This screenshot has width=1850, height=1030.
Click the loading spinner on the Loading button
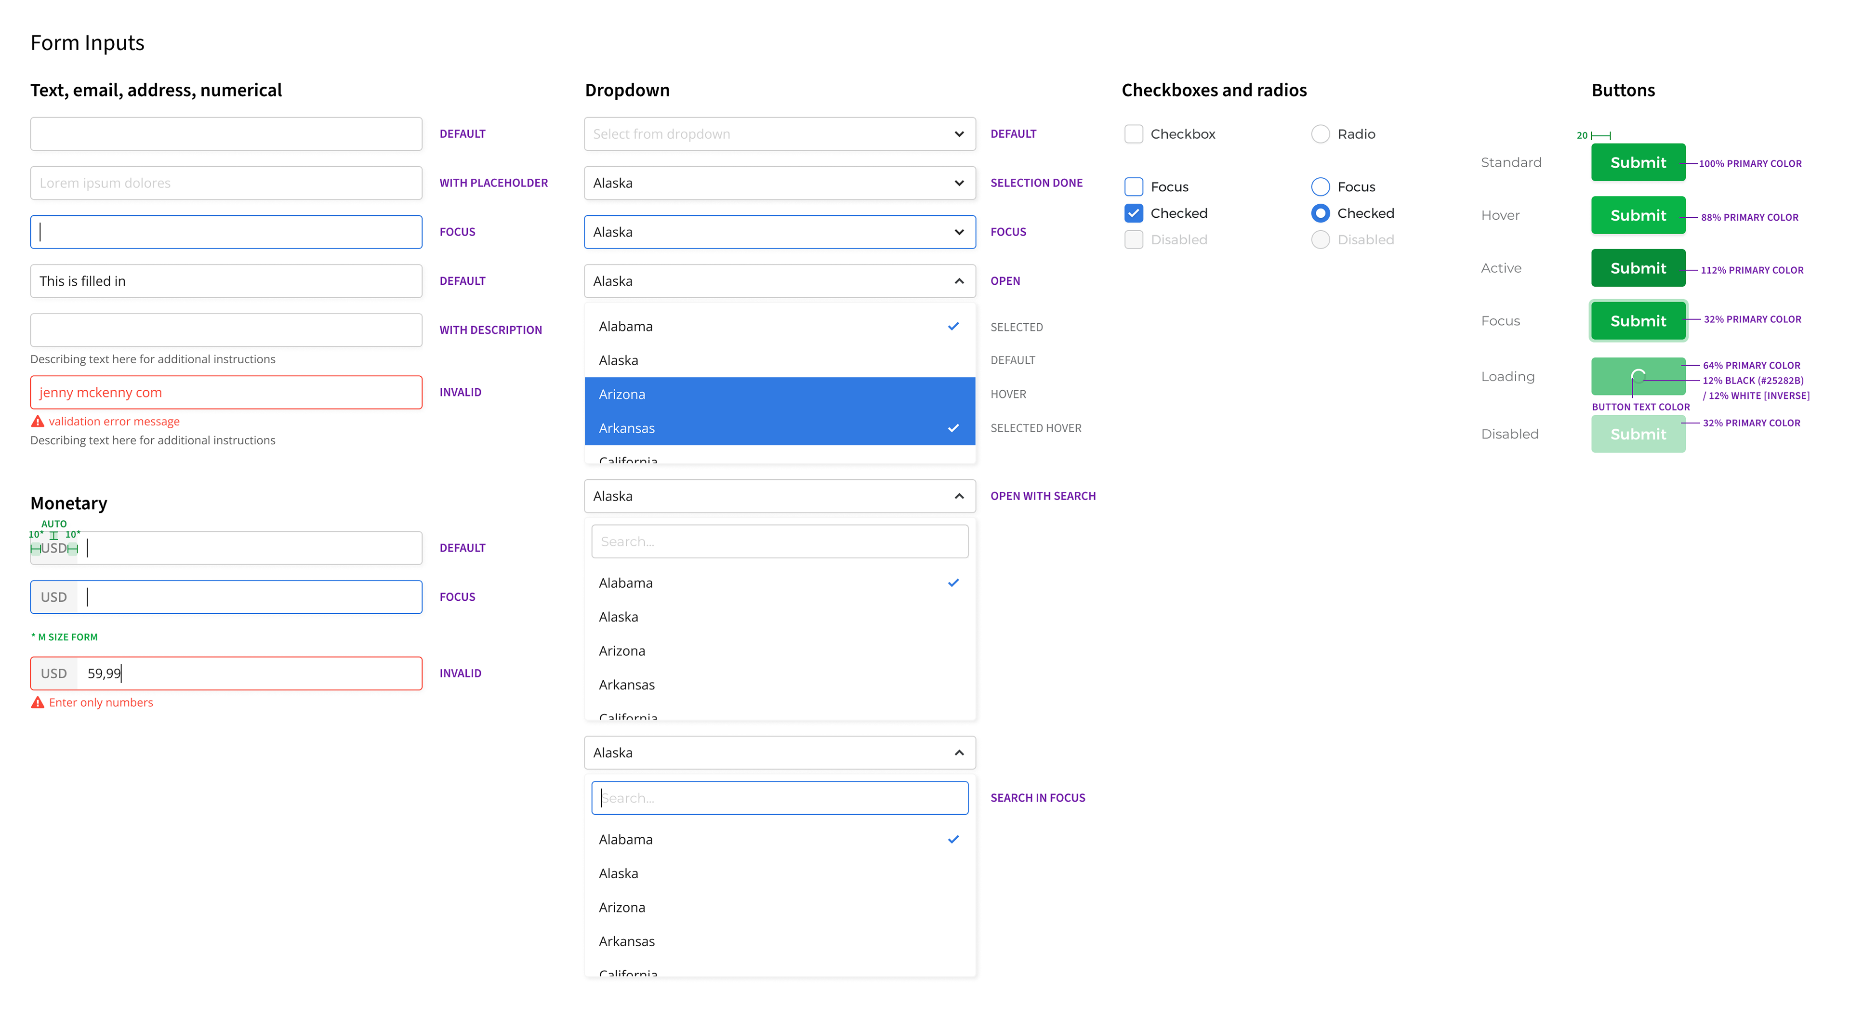click(1638, 376)
